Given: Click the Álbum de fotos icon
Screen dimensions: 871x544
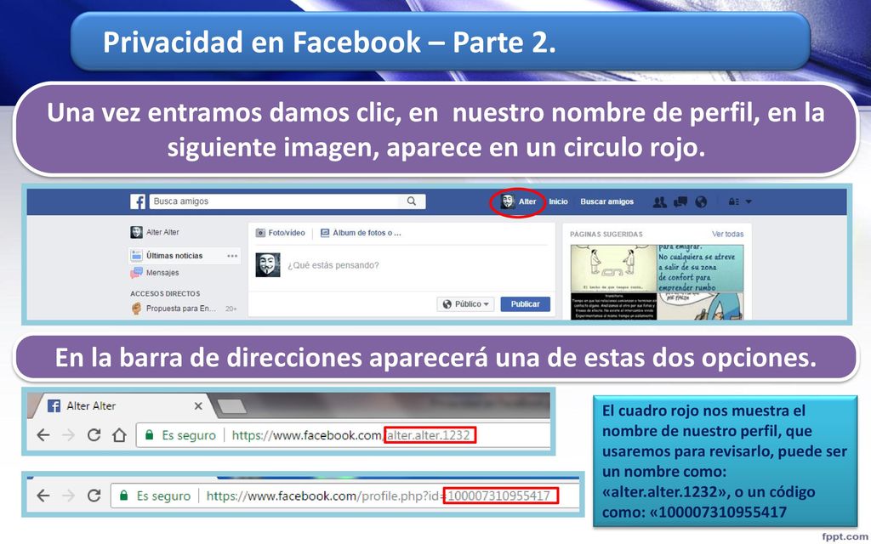Looking at the screenshot, I should 325,233.
